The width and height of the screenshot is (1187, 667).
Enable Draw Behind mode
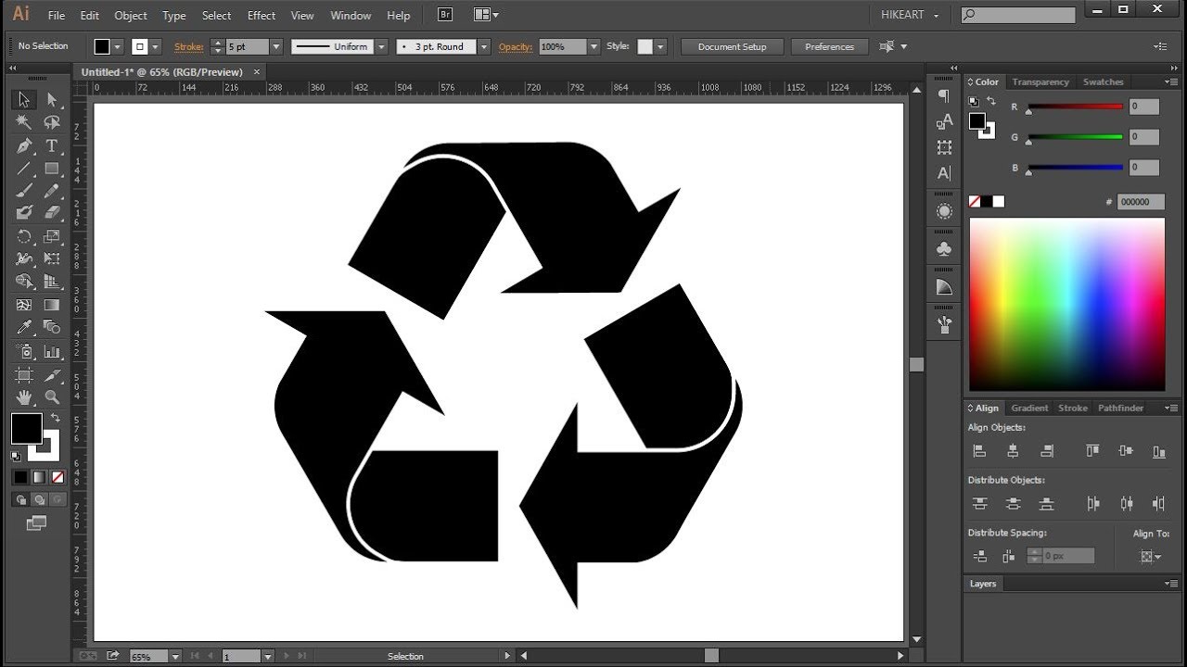[x=39, y=499]
